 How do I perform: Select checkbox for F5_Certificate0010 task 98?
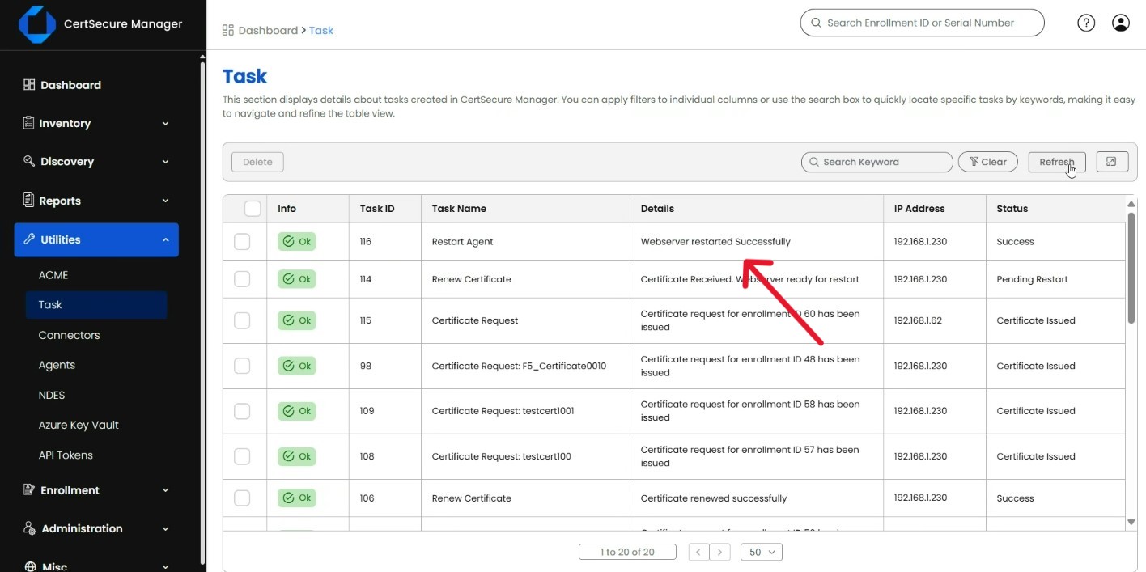(242, 366)
